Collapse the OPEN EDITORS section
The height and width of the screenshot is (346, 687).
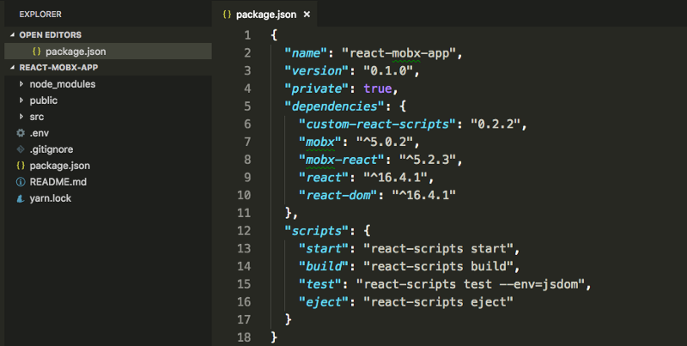tap(13, 34)
